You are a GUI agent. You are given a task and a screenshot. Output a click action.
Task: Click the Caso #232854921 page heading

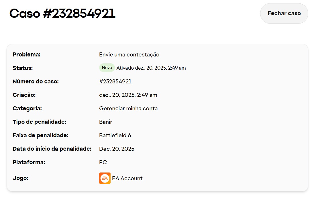[x=62, y=13]
